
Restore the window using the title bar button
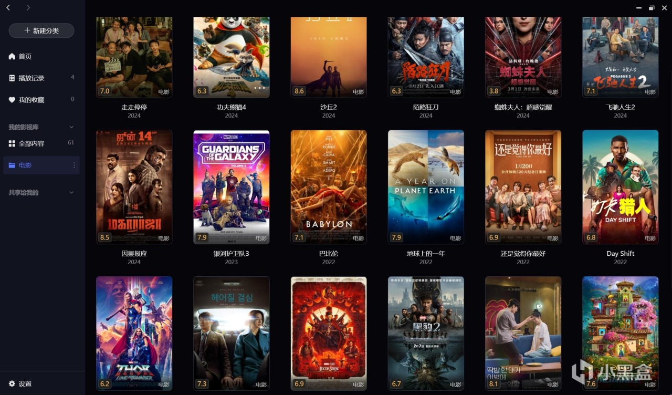point(652,8)
